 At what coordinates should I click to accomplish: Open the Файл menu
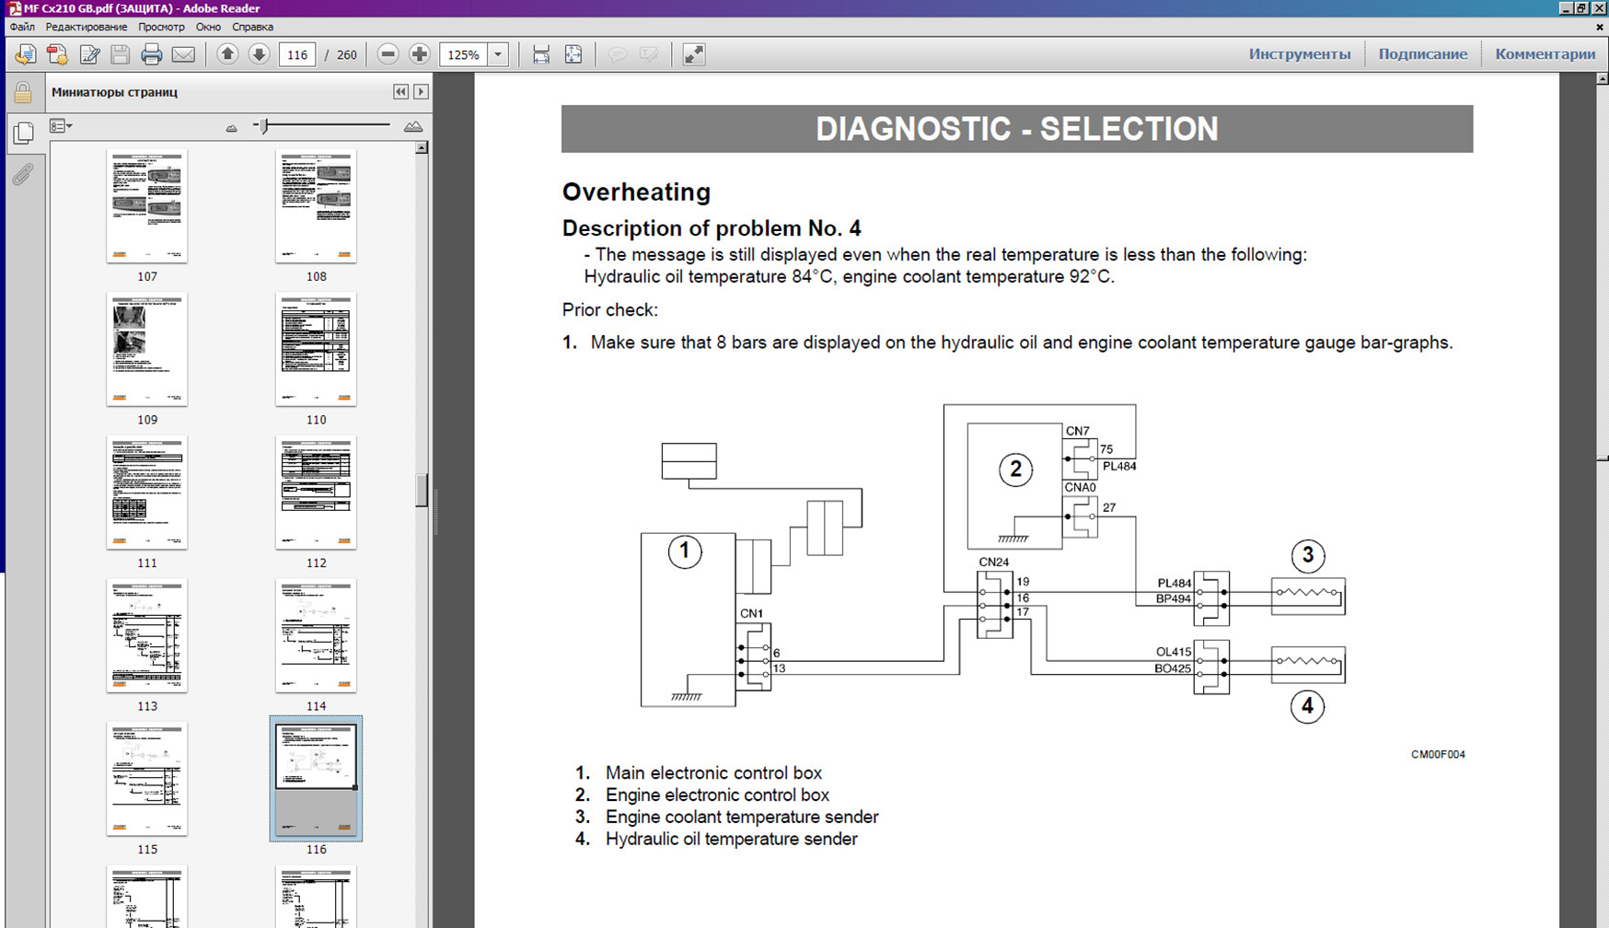coord(22,27)
